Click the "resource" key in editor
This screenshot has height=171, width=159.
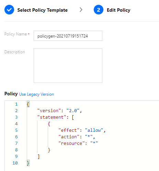[71, 143]
